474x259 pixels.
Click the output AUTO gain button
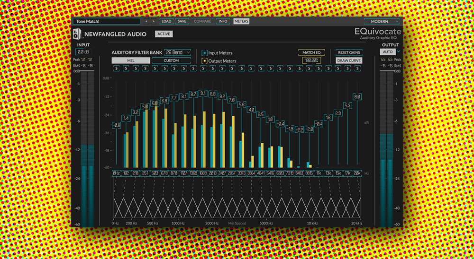pos(388,52)
